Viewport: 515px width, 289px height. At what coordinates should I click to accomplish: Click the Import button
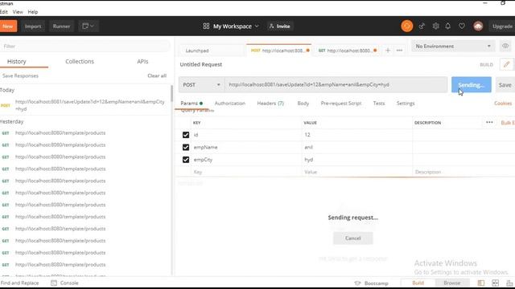(33, 26)
